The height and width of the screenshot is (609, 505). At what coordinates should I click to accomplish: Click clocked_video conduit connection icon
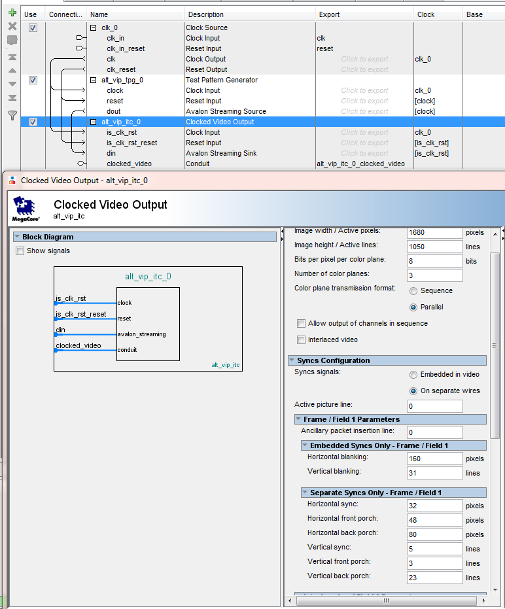(x=82, y=164)
